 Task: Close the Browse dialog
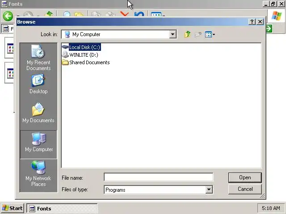(x=260, y=22)
